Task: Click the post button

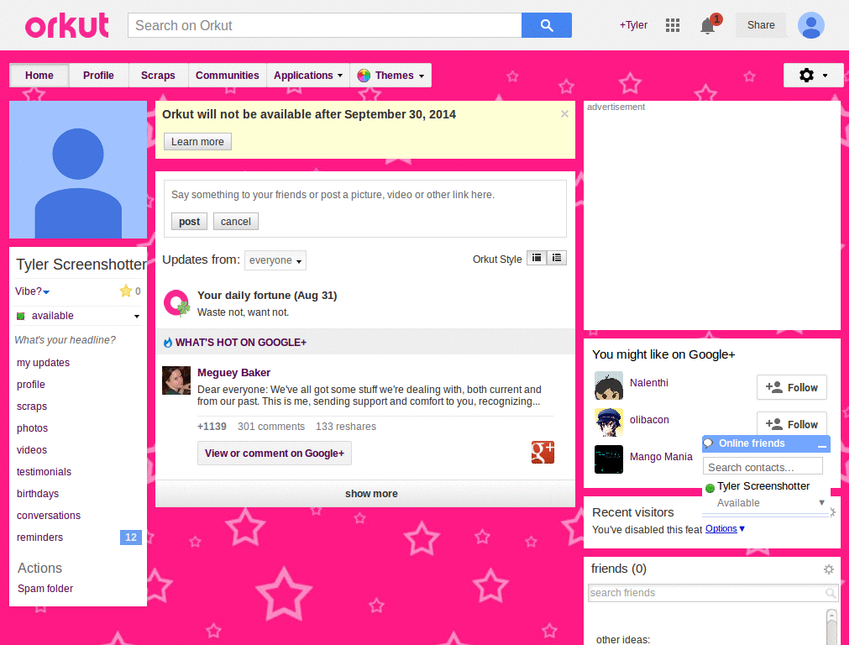Action: pyautogui.click(x=189, y=222)
